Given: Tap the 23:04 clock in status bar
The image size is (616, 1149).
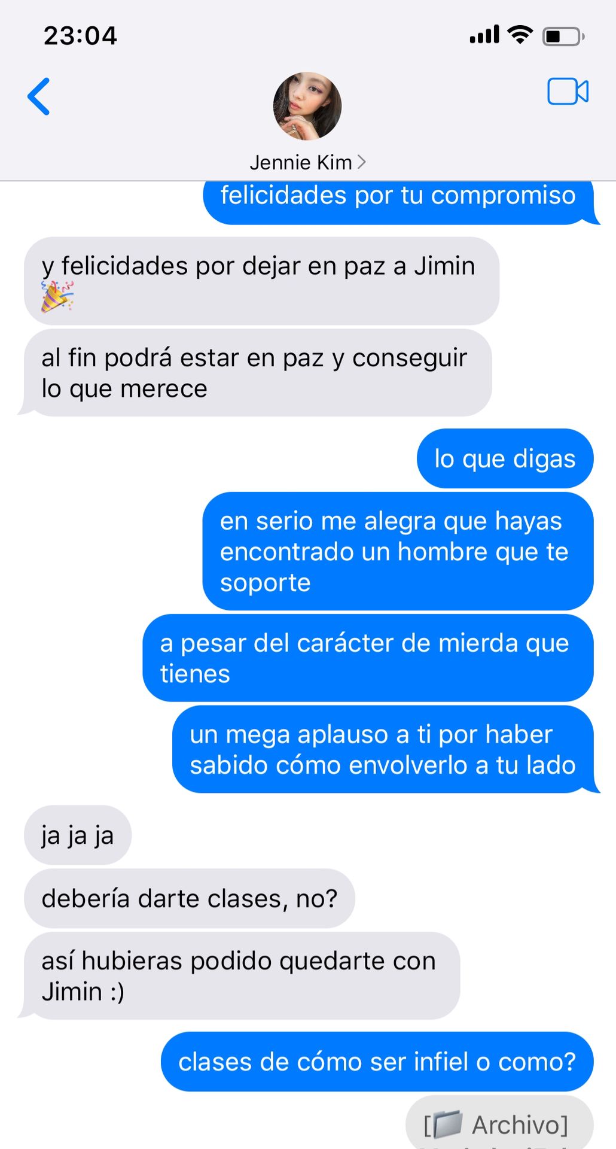Looking at the screenshot, I should [80, 35].
